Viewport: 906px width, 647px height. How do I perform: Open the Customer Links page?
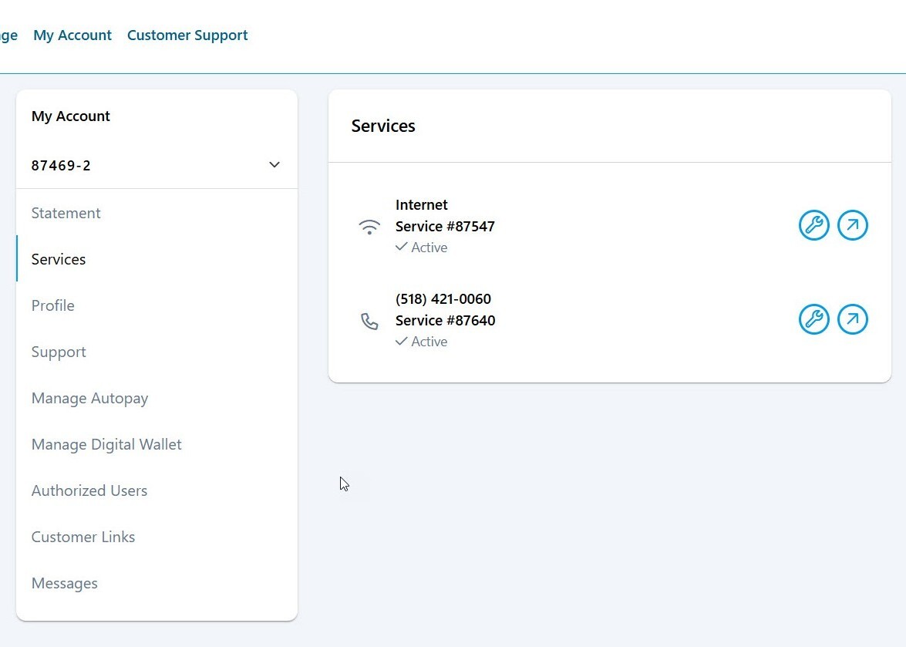[83, 537]
